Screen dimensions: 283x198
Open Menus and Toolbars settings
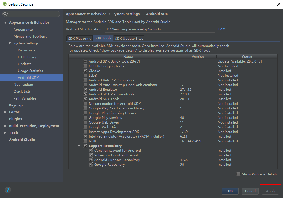(30, 36)
